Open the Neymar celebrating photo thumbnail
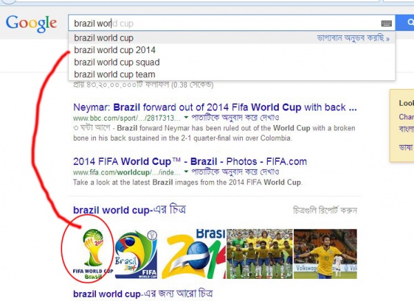The height and width of the screenshot is (301, 414). click(x=325, y=254)
